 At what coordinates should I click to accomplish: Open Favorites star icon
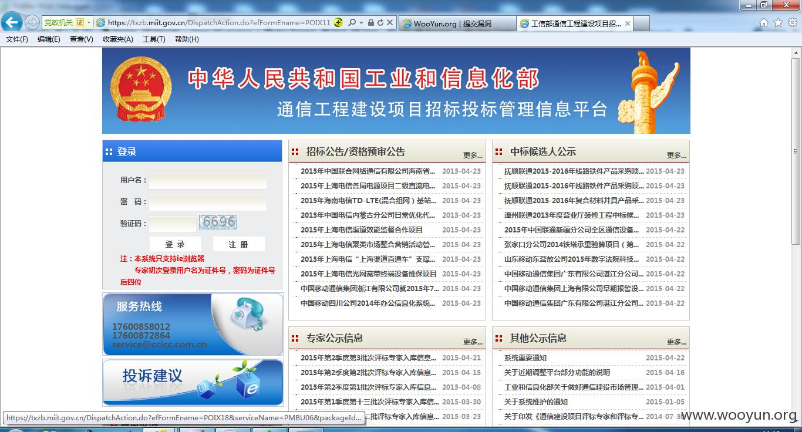778,23
